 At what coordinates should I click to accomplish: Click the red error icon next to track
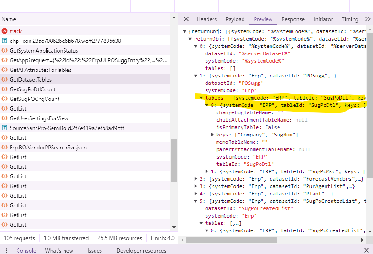point(5,31)
